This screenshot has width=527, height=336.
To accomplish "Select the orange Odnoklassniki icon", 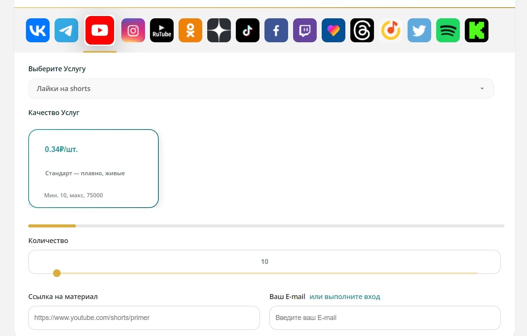I will pos(190,30).
